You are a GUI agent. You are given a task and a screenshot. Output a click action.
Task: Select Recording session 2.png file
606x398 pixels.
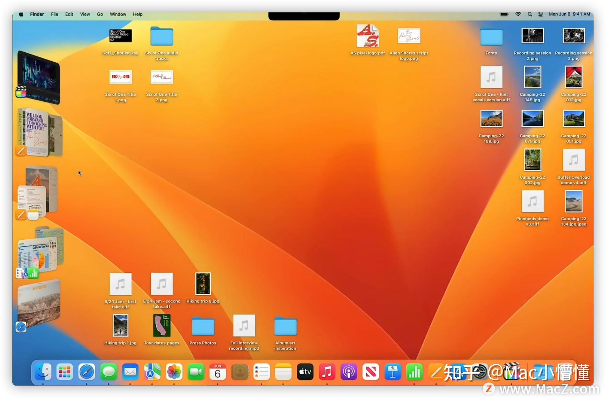532,44
